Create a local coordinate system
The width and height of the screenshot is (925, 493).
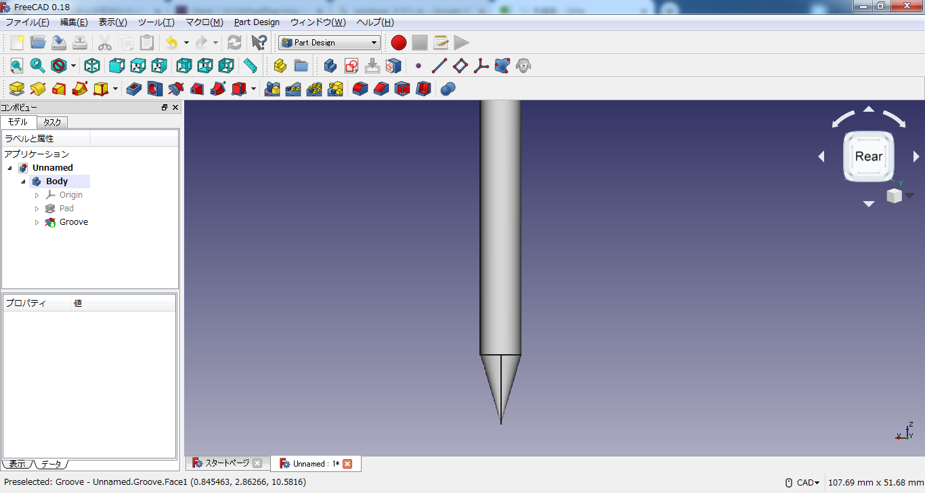tap(481, 66)
